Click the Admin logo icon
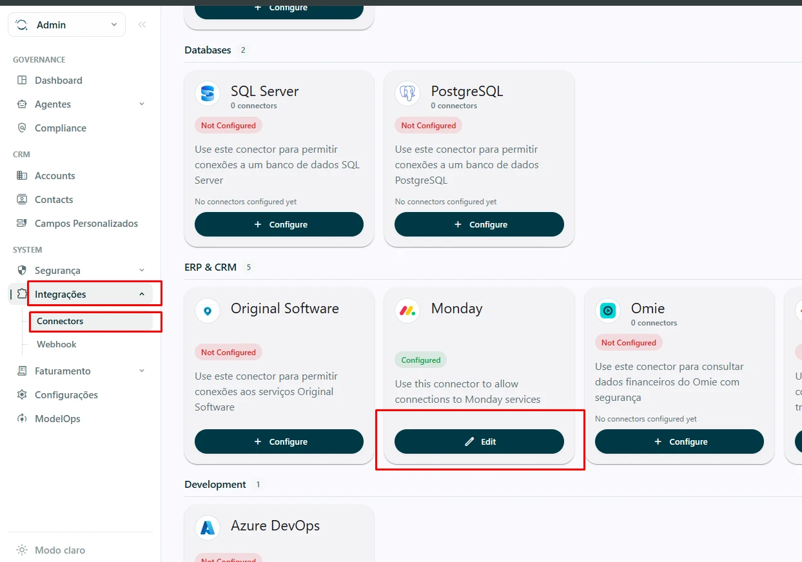 tap(22, 24)
